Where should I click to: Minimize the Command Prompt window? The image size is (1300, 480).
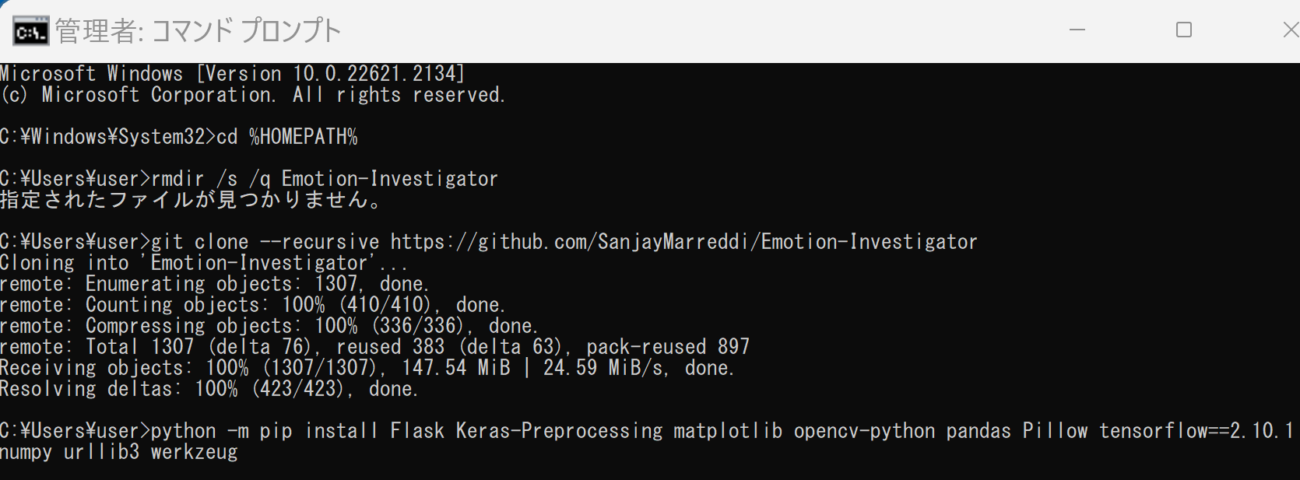[x=1077, y=30]
